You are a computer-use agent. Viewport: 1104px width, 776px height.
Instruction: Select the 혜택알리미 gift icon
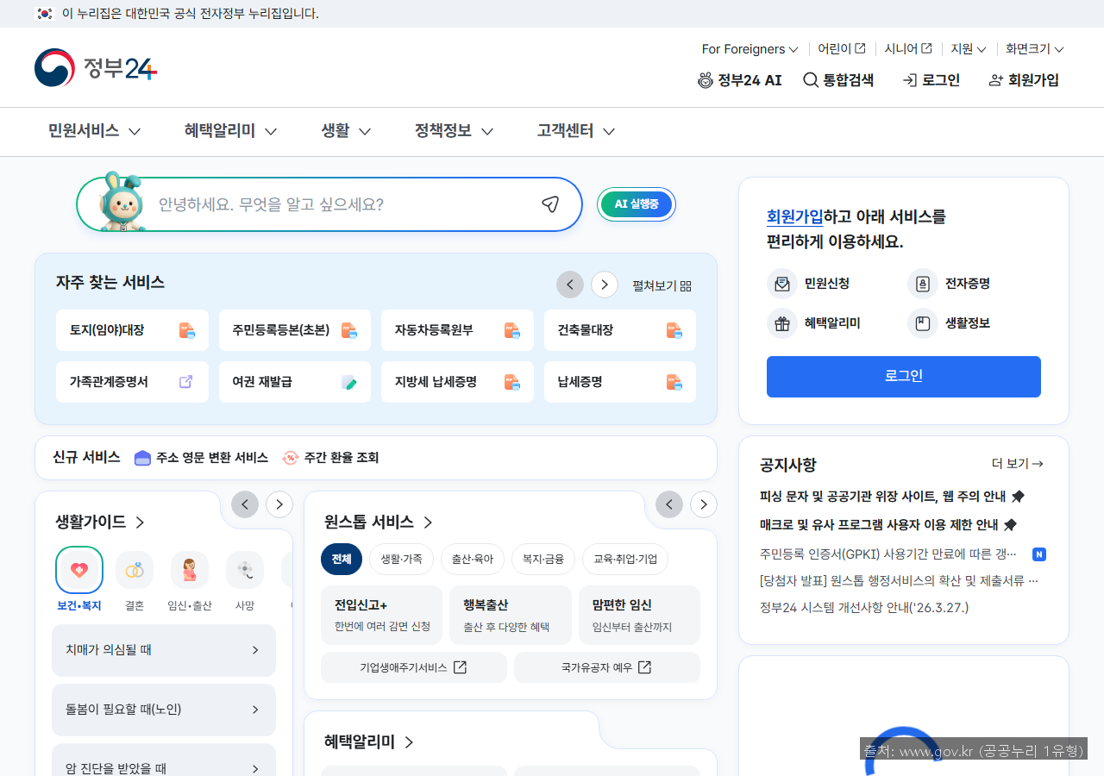click(782, 323)
